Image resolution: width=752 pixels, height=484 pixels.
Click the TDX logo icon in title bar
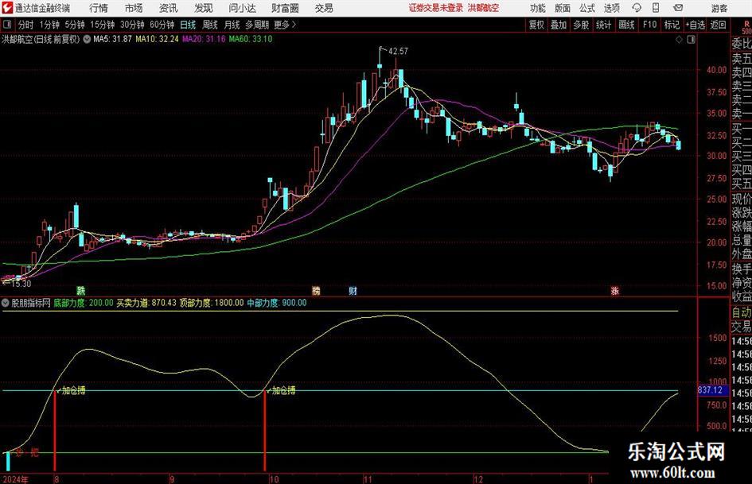point(6,8)
